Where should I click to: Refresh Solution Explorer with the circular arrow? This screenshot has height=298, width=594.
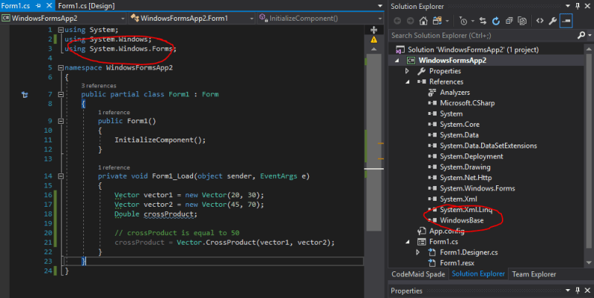point(495,21)
